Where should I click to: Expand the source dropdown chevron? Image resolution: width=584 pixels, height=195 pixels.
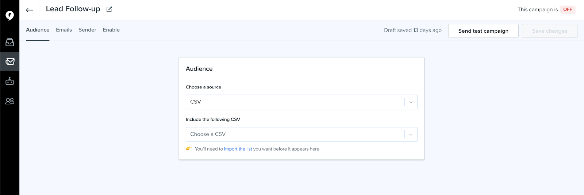(x=411, y=102)
